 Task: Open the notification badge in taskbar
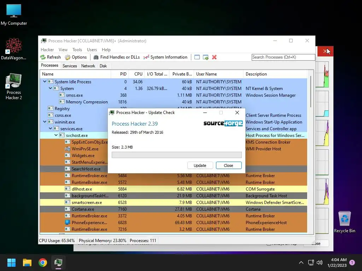pos(352,263)
